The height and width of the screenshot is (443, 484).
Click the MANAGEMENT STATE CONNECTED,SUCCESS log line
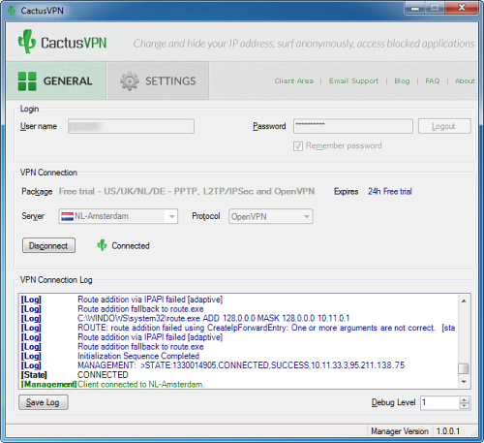tap(241, 365)
